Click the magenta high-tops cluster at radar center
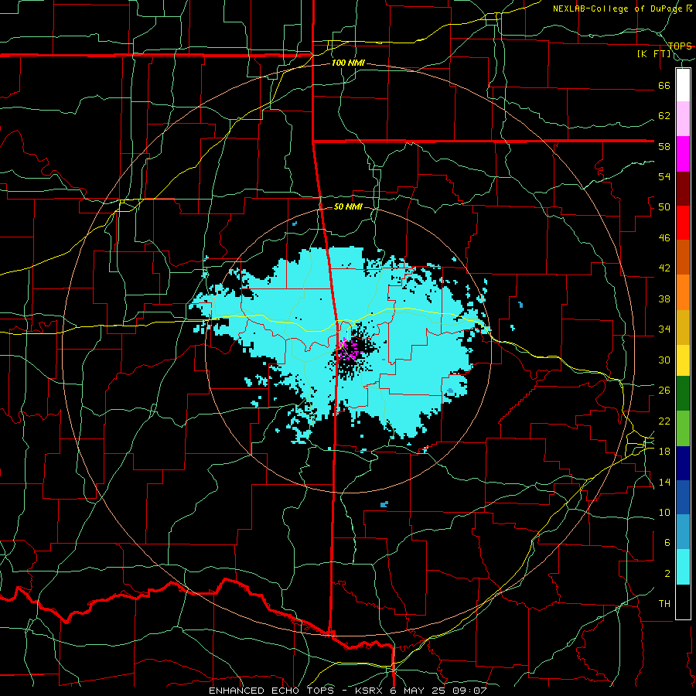This screenshot has width=696, height=696. pyautogui.click(x=350, y=350)
